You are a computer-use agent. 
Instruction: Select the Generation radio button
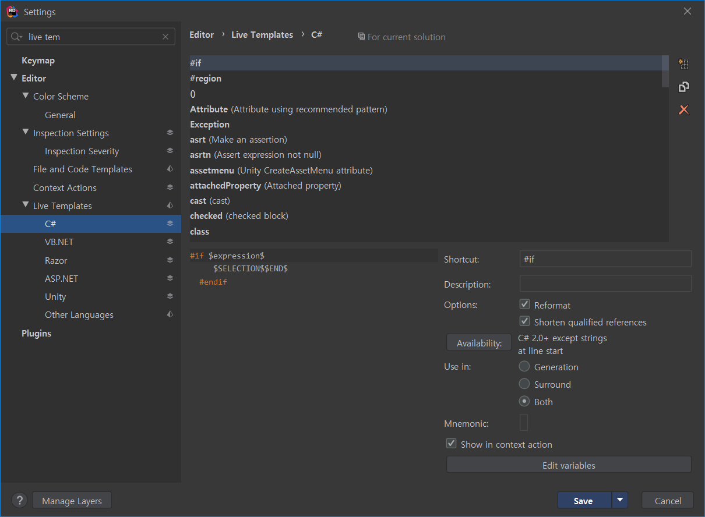click(524, 367)
